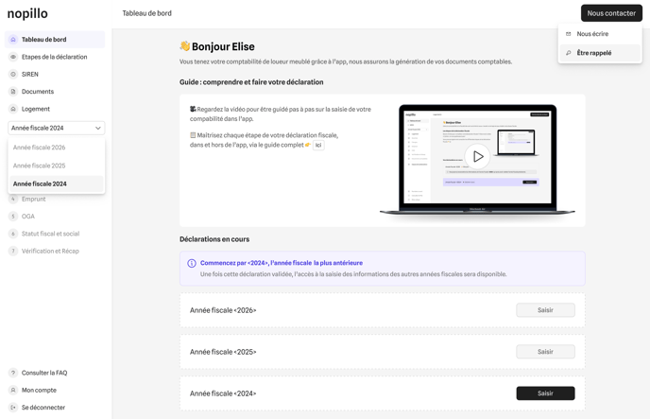Screen dimensions: 650x419
Task: Select Année fiscale 2026 from the dropdown list
Action: [x=40, y=148]
